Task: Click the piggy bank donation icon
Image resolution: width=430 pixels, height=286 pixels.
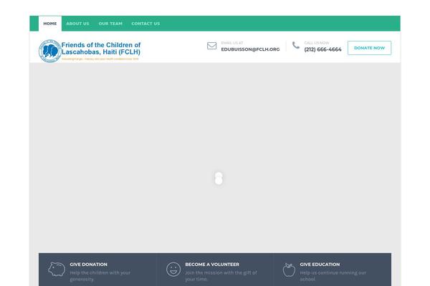Action: click(57, 269)
